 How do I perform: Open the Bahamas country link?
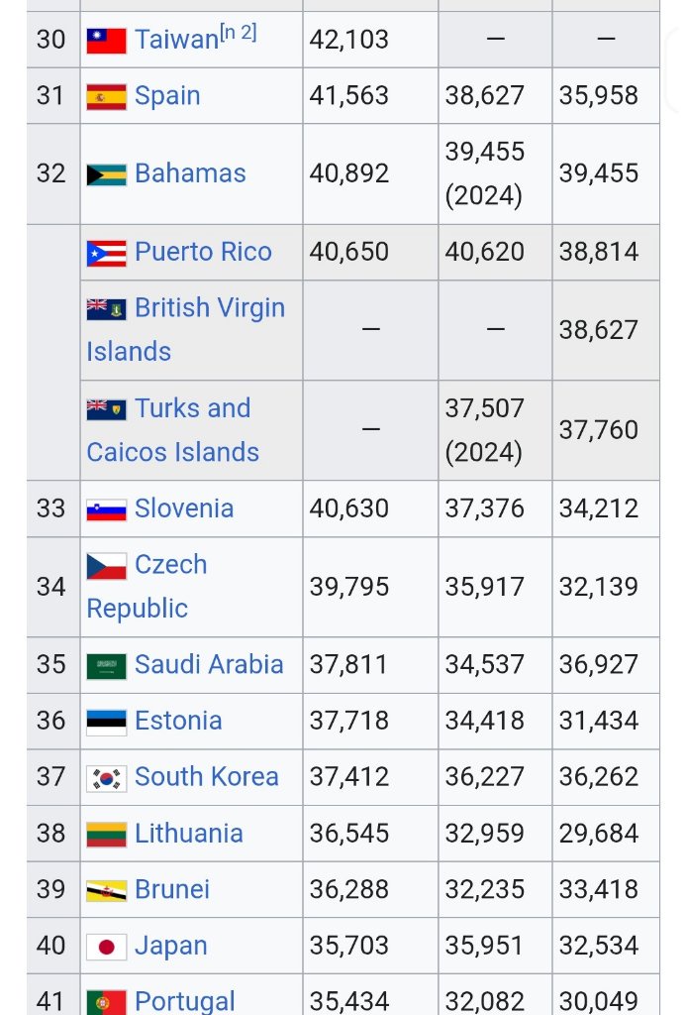pos(190,174)
